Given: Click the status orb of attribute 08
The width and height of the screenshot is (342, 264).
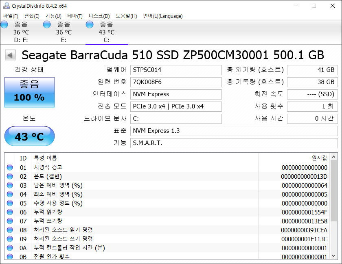Looking at the screenshot, I should point(10,230).
